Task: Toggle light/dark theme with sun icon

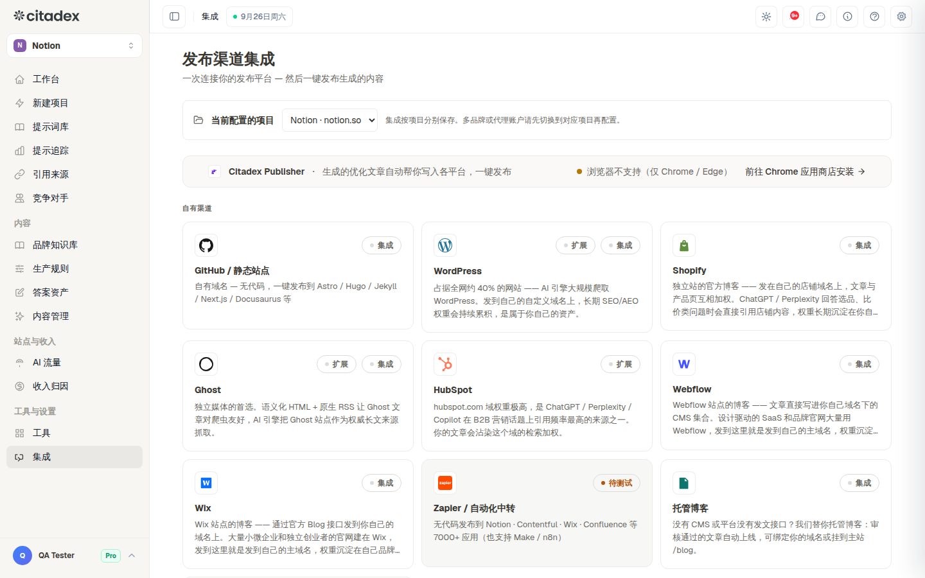Action: (766, 17)
